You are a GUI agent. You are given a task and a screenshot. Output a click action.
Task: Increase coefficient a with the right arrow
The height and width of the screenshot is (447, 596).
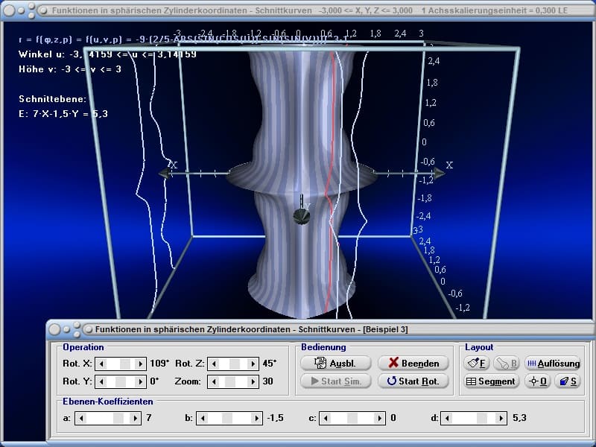(x=135, y=419)
